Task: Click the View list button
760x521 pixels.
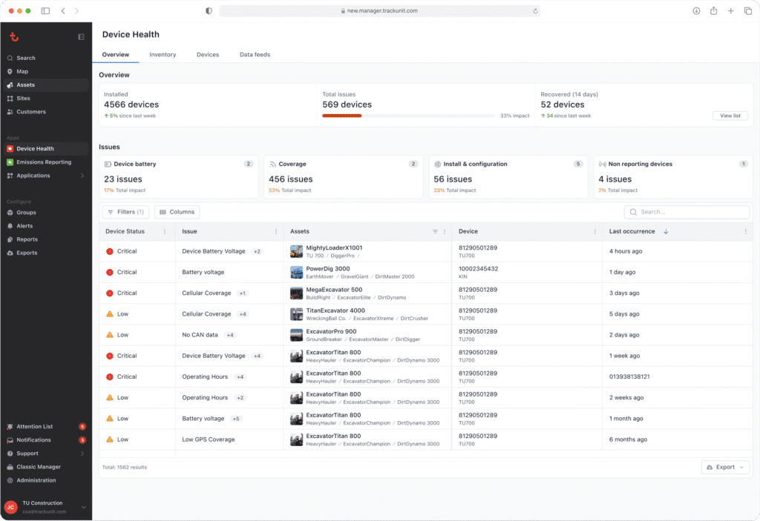Action: pyautogui.click(x=730, y=116)
